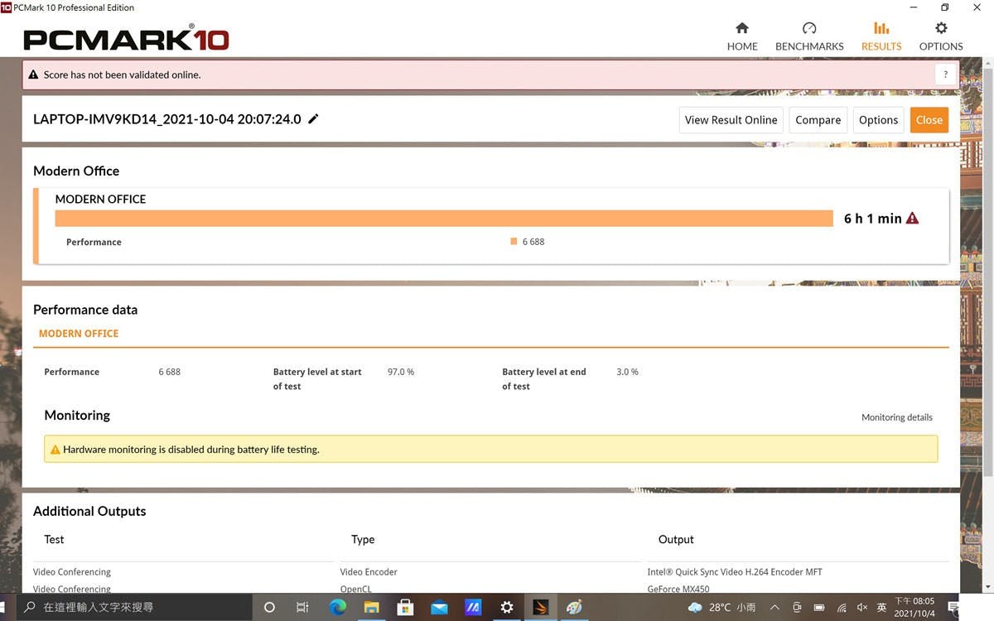Switch to the RESULTS tab
The image size is (994, 621).
coord(881,36)
